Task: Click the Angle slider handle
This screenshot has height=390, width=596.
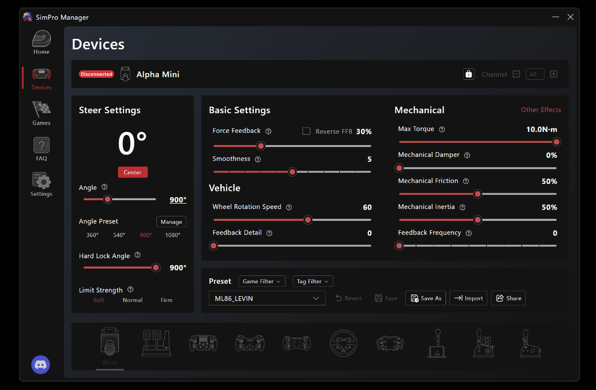Action: pos(108,199)
